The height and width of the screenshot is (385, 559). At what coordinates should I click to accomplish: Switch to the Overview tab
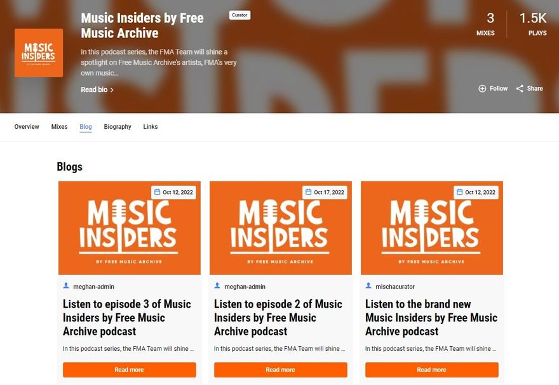27,127
